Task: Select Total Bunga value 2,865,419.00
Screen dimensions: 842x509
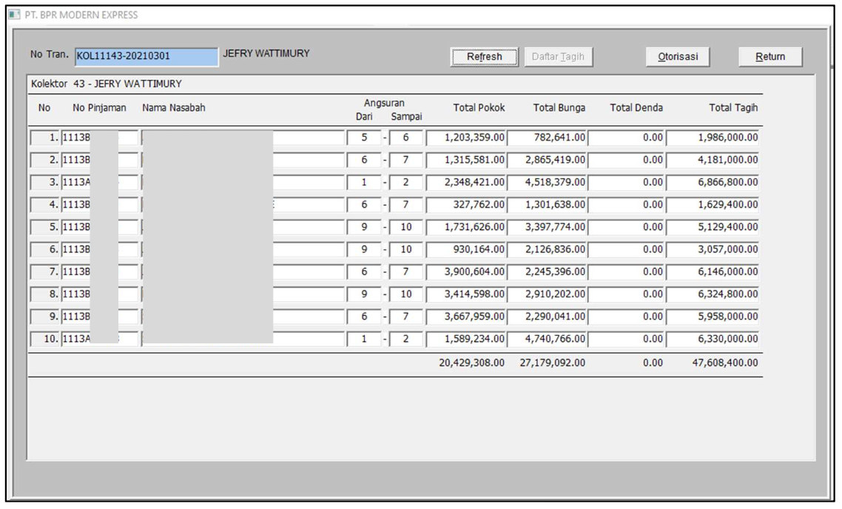Action: (548, 160)
